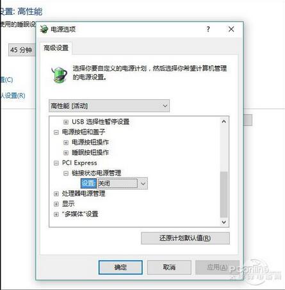Click the green battery icon beside description
285x290 pixels.
(59, 74)
